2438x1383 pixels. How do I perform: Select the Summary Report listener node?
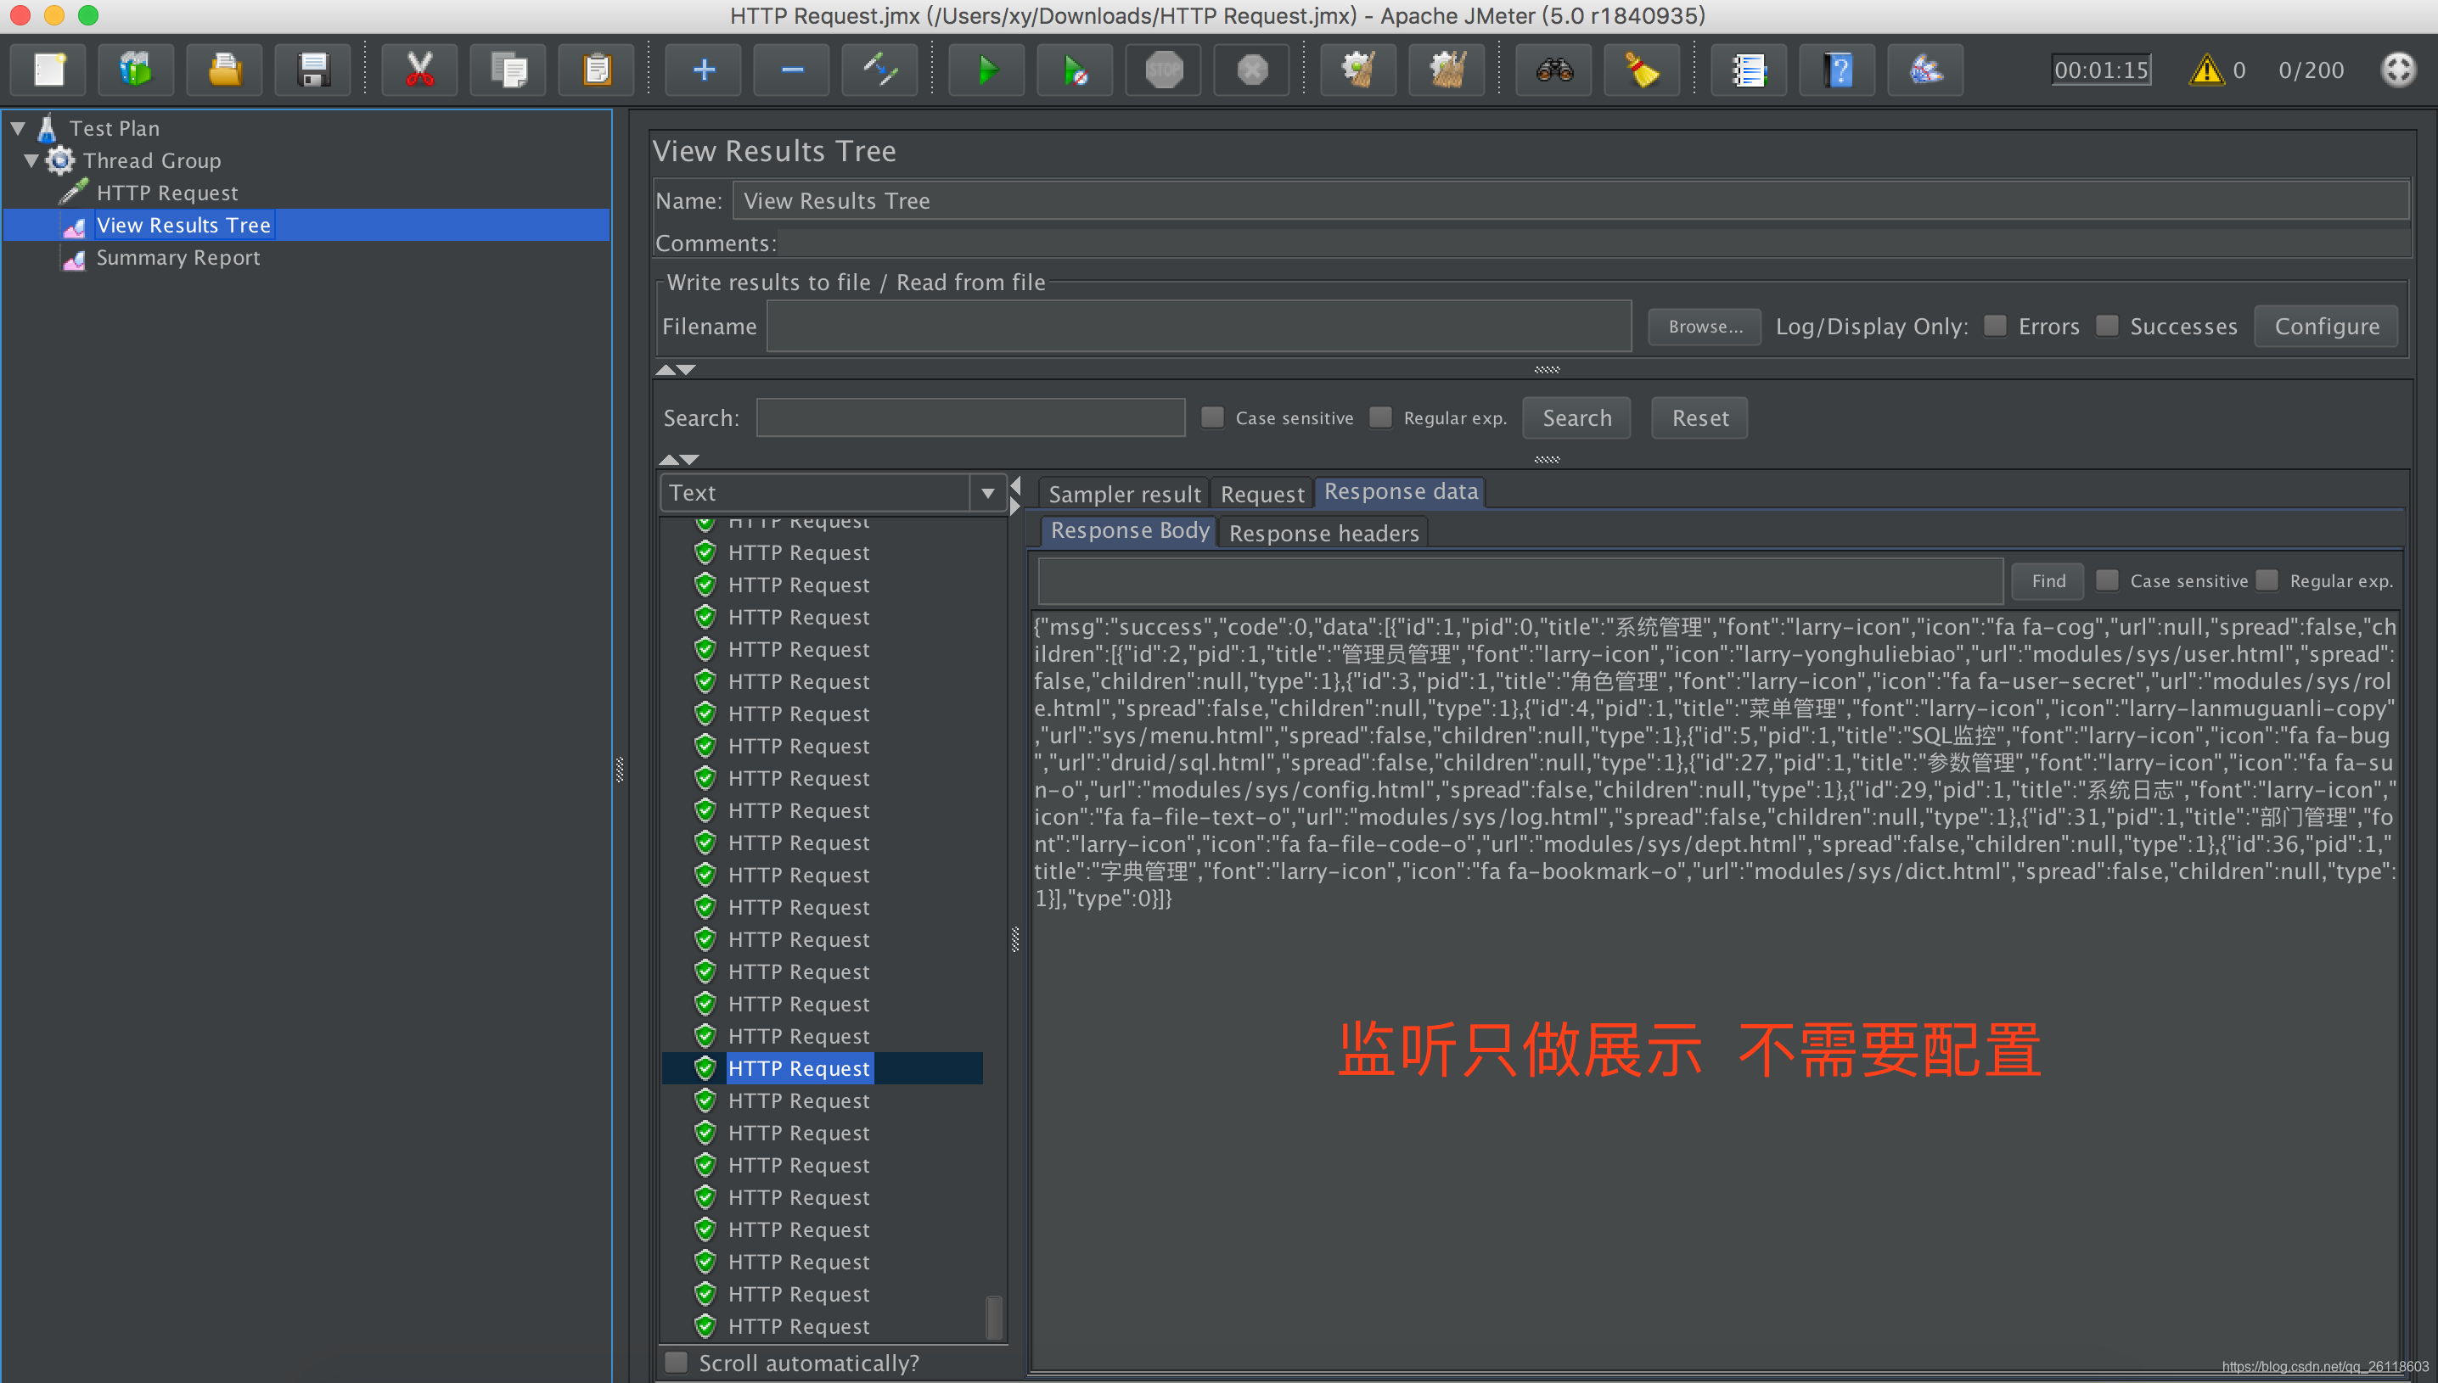[x=177, y=257]
